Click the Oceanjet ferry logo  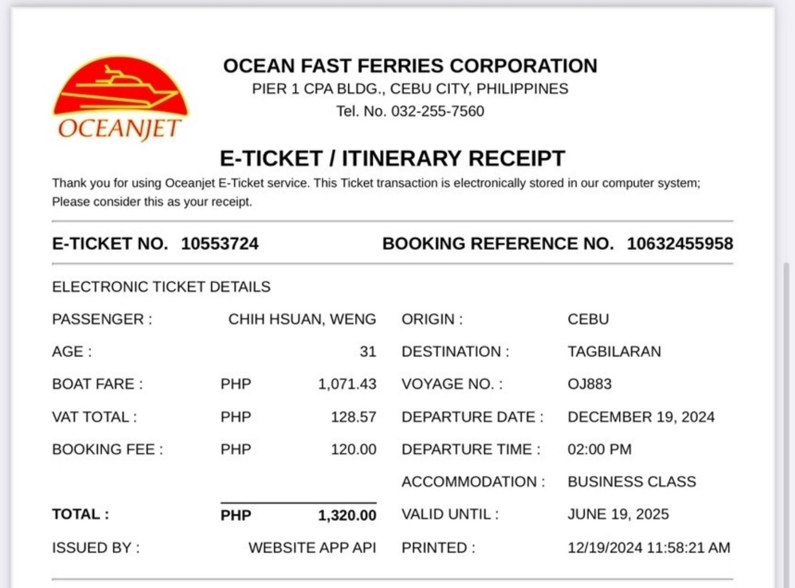pos(120,98)
